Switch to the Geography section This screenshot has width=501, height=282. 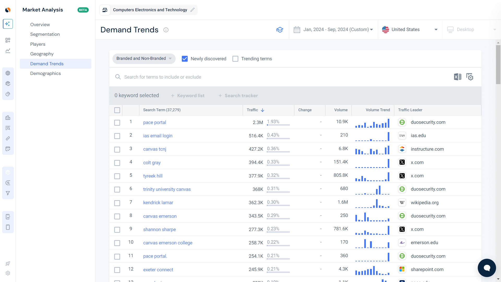[42, 54]
